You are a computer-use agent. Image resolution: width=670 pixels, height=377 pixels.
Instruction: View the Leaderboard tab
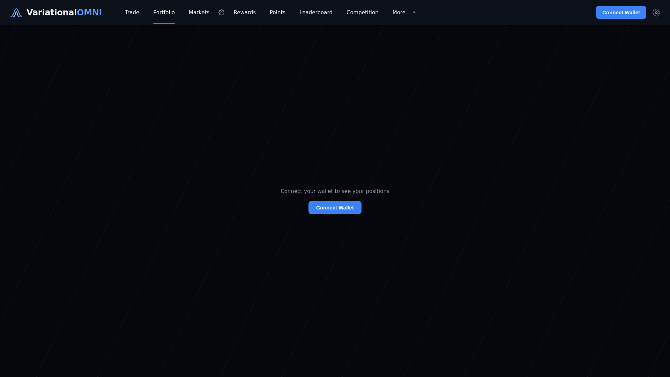pos(316,13)
